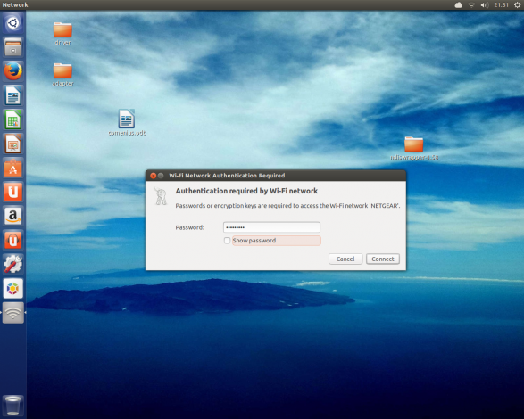Open the Trash in the dock
The image size is (524, 419).
[13, 405]
